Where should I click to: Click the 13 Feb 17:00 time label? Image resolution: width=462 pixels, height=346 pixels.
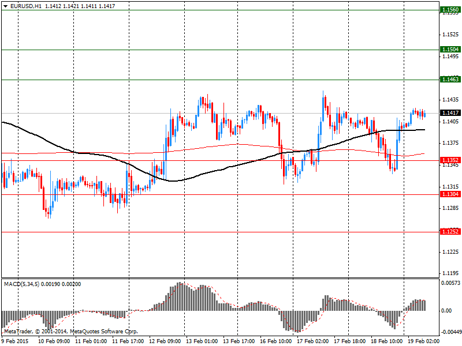(x=239, y=341)
